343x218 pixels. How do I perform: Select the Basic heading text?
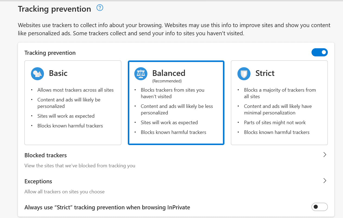tap(58, 73)
